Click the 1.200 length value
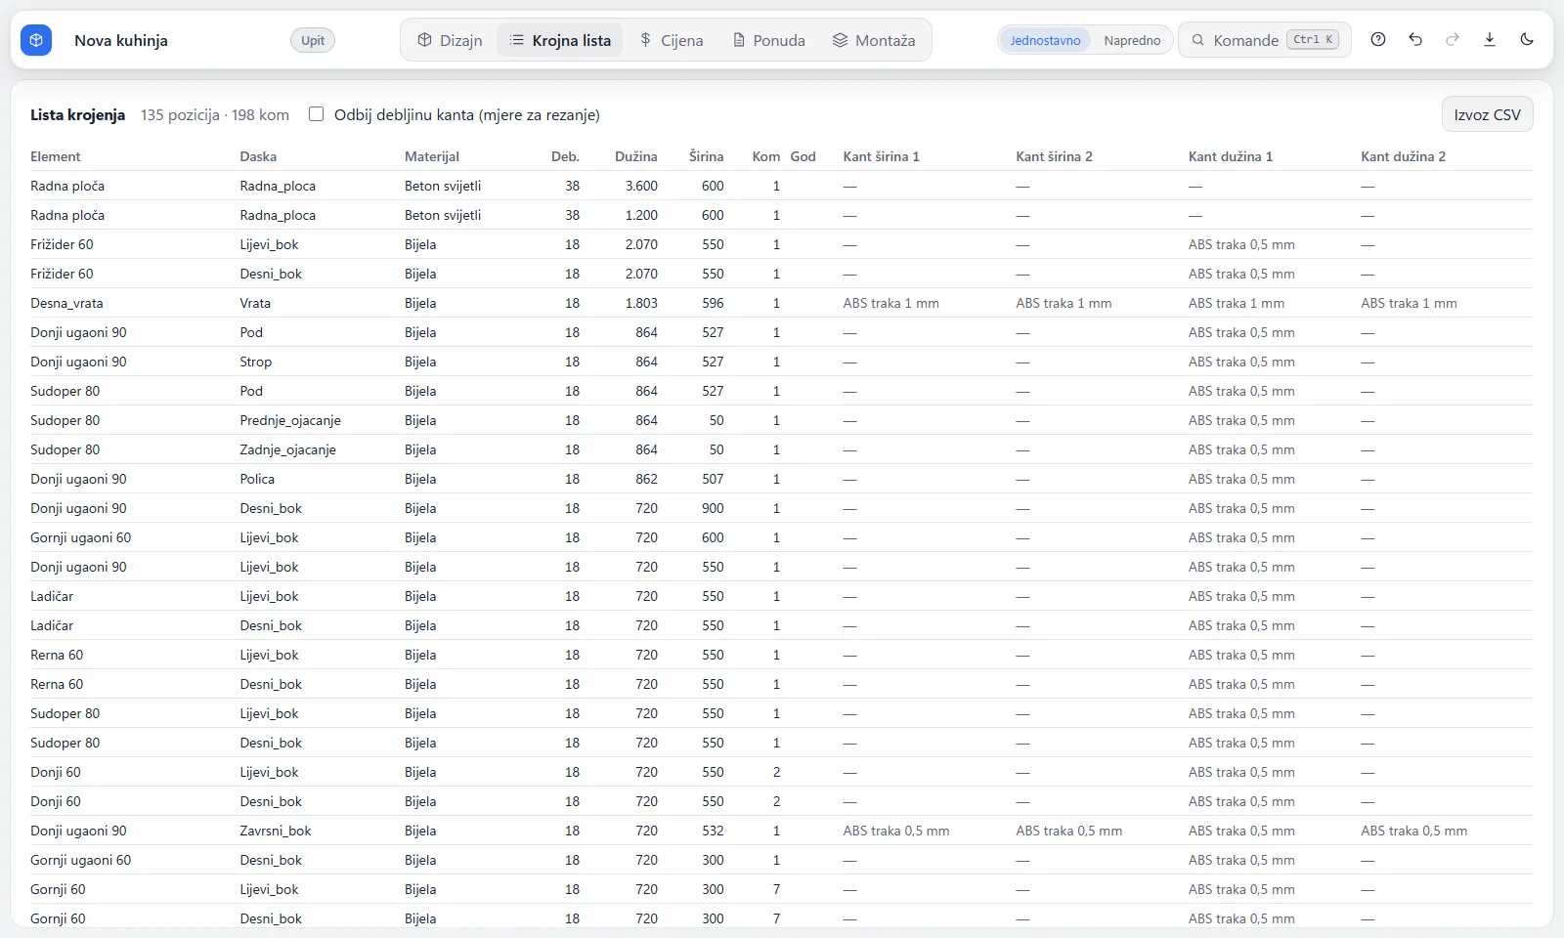Image resolution: width=1564 pixels, height=938 pixels. [641, 215]
